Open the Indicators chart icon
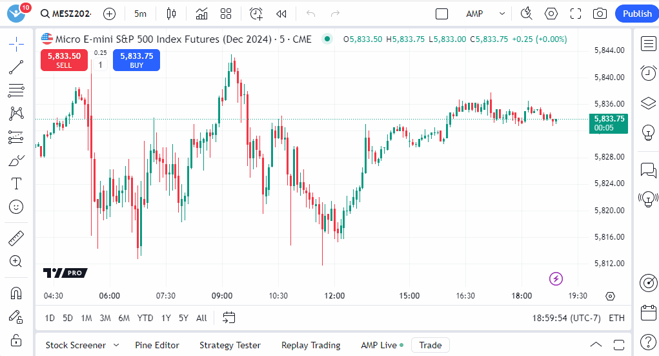659x356 pixels. (202, 14)
